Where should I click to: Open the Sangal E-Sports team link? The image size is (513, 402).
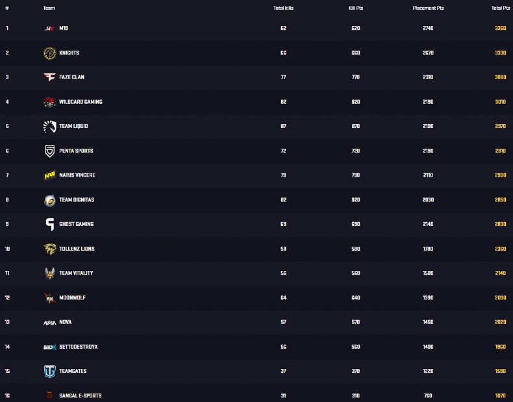80,396
